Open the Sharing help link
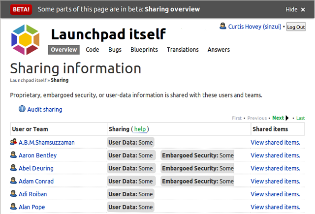This screenshot has width=315, height=214. pyautogui.click(x=140, y=129)
